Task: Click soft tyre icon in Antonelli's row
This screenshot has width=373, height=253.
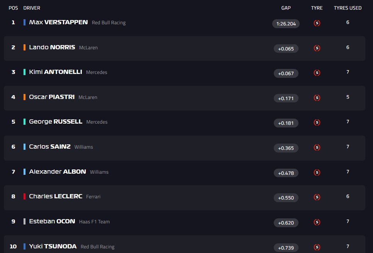Action: pos(317,73)
